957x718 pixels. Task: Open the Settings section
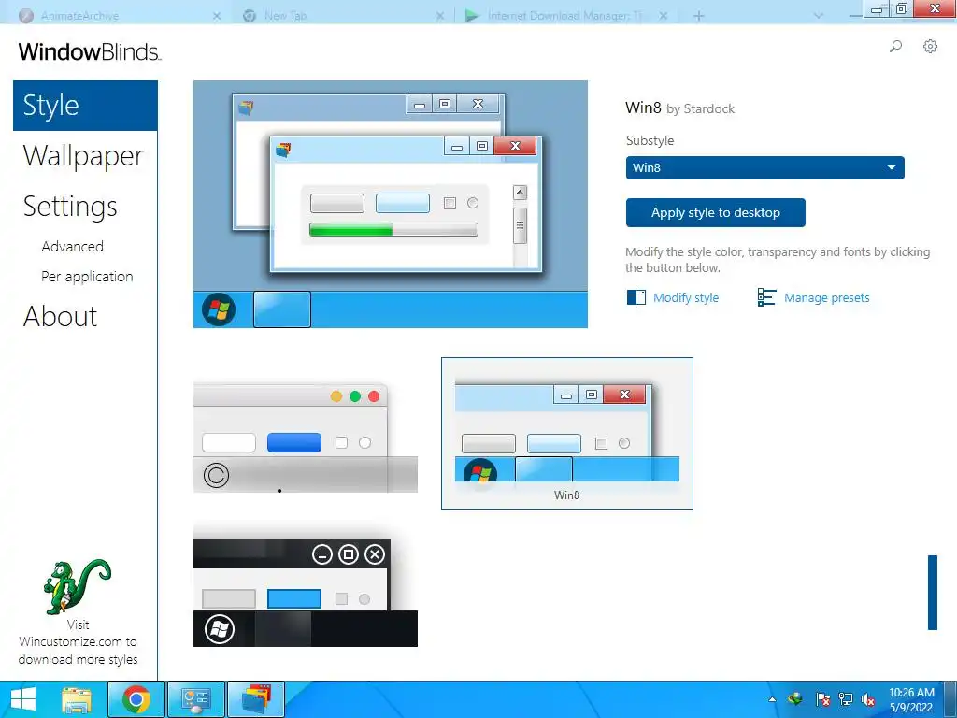tap(70, 207)
